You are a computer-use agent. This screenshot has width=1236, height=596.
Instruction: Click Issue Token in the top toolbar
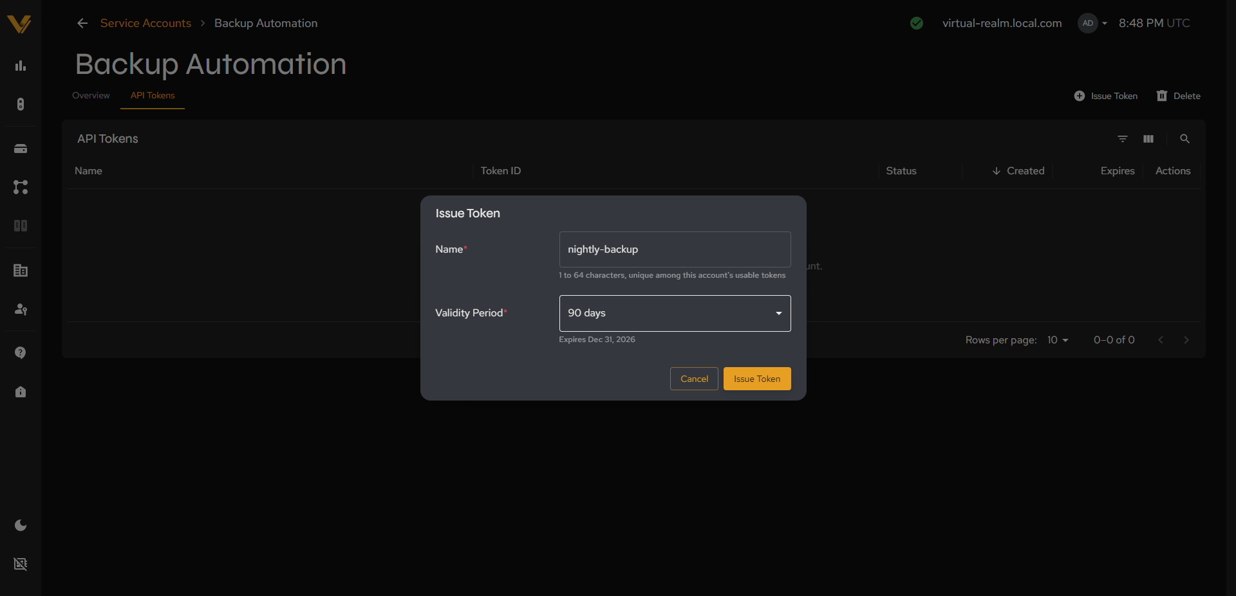(x=1106, y=96)
